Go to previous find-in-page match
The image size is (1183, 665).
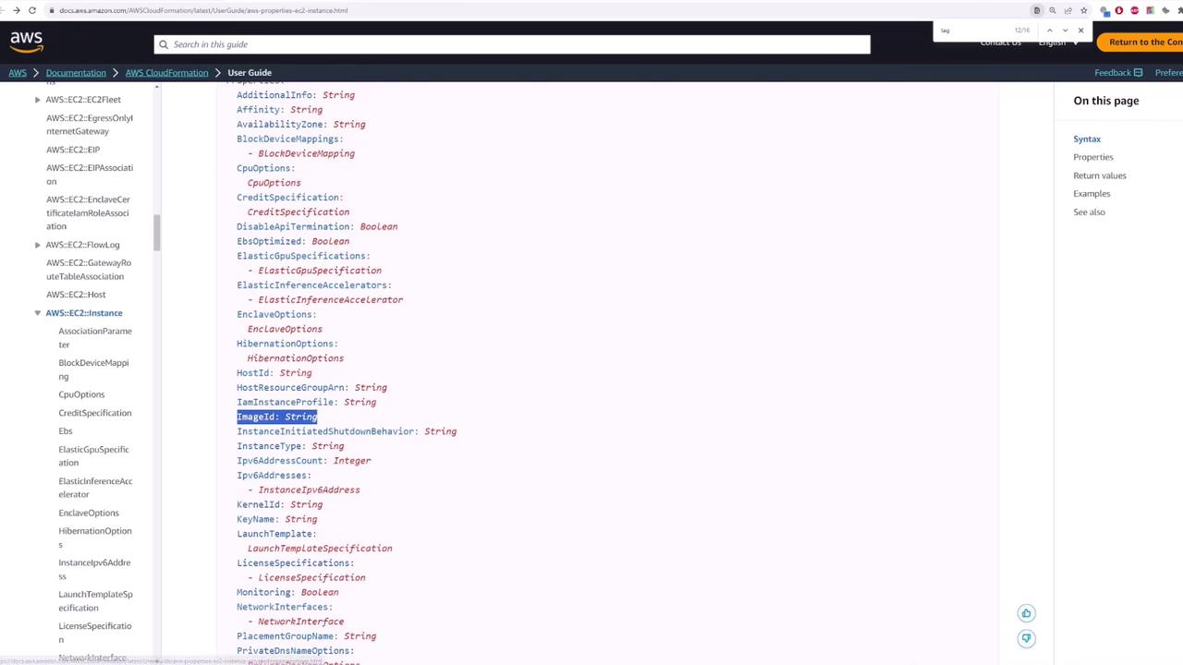click(x=1049, y=30)
